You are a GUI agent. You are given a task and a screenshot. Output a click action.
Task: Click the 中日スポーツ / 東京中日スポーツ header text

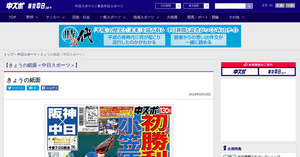coord(99,6)
